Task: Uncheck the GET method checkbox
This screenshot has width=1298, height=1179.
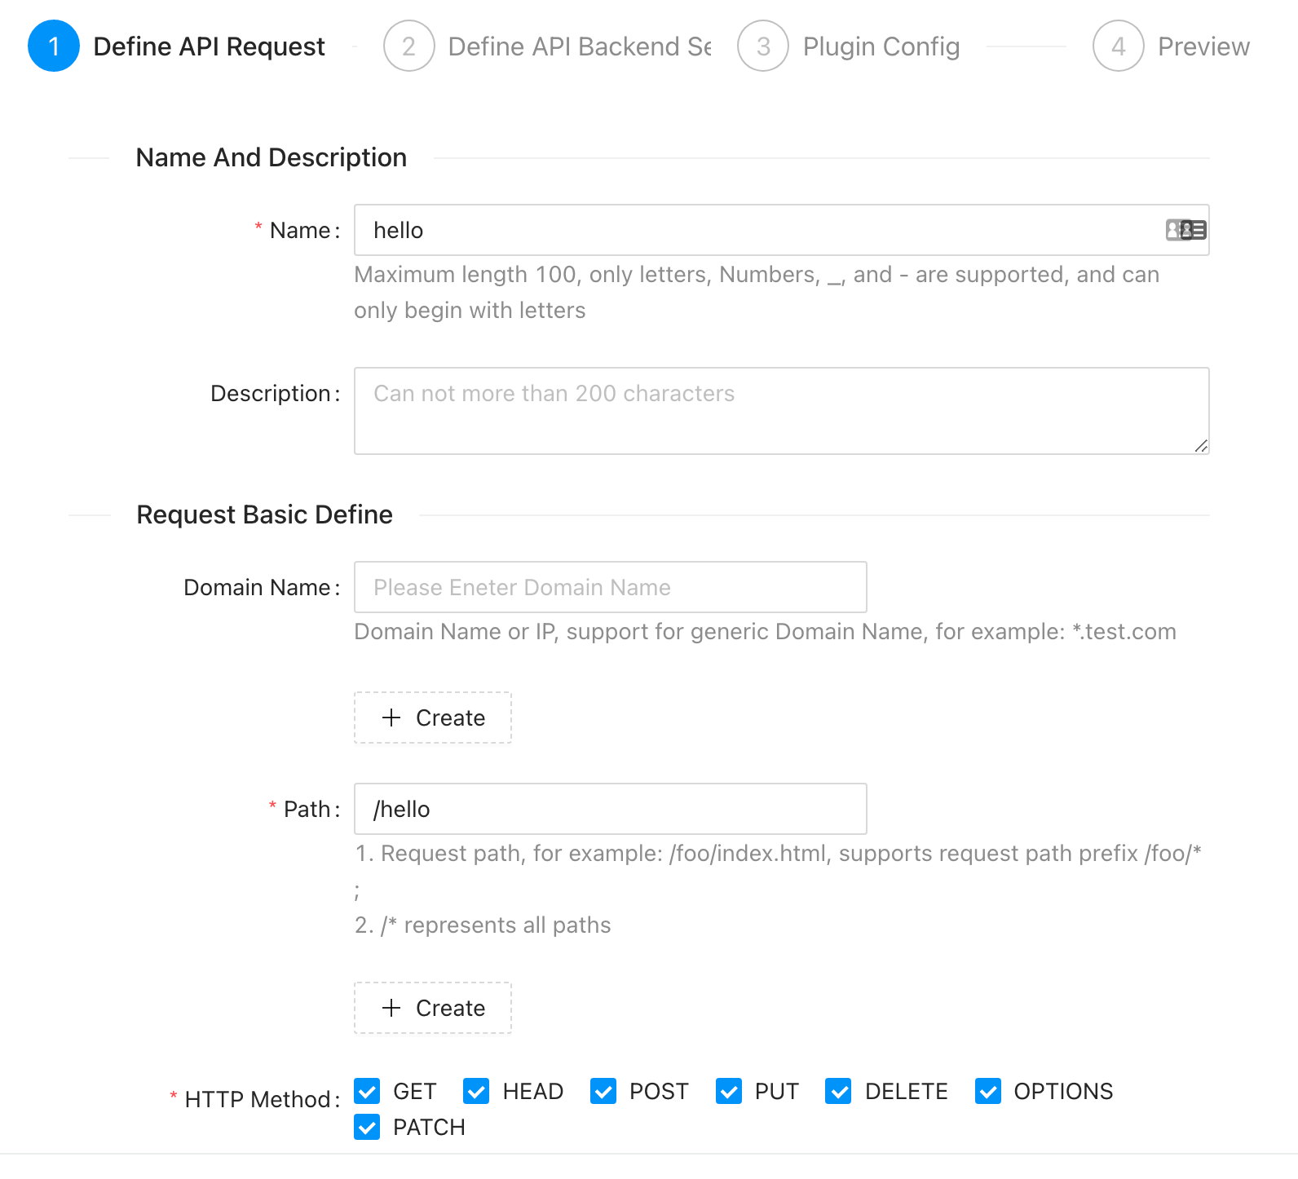Action: [x=367, y=1091]
